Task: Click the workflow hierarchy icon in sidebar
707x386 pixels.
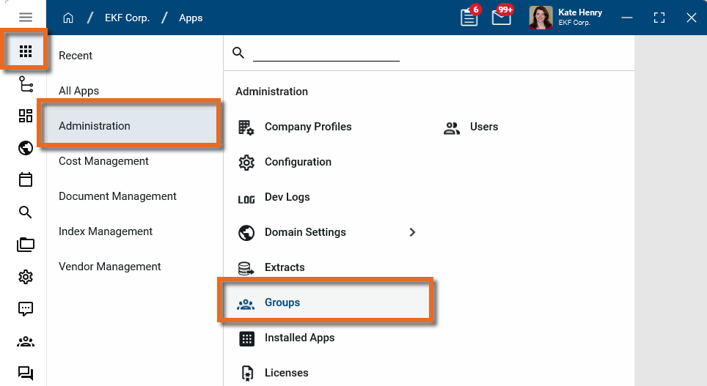Action: coord(26,84)
